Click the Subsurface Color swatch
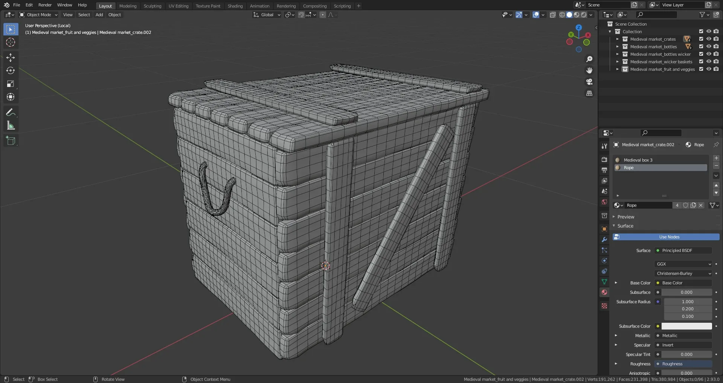 (687, 326)
